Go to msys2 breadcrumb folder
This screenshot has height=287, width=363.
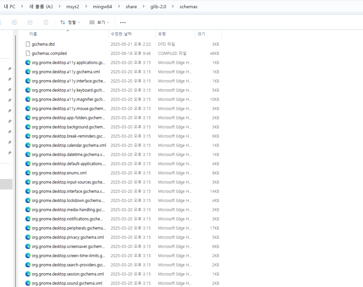pyautogui.click(x=73, y=7)
